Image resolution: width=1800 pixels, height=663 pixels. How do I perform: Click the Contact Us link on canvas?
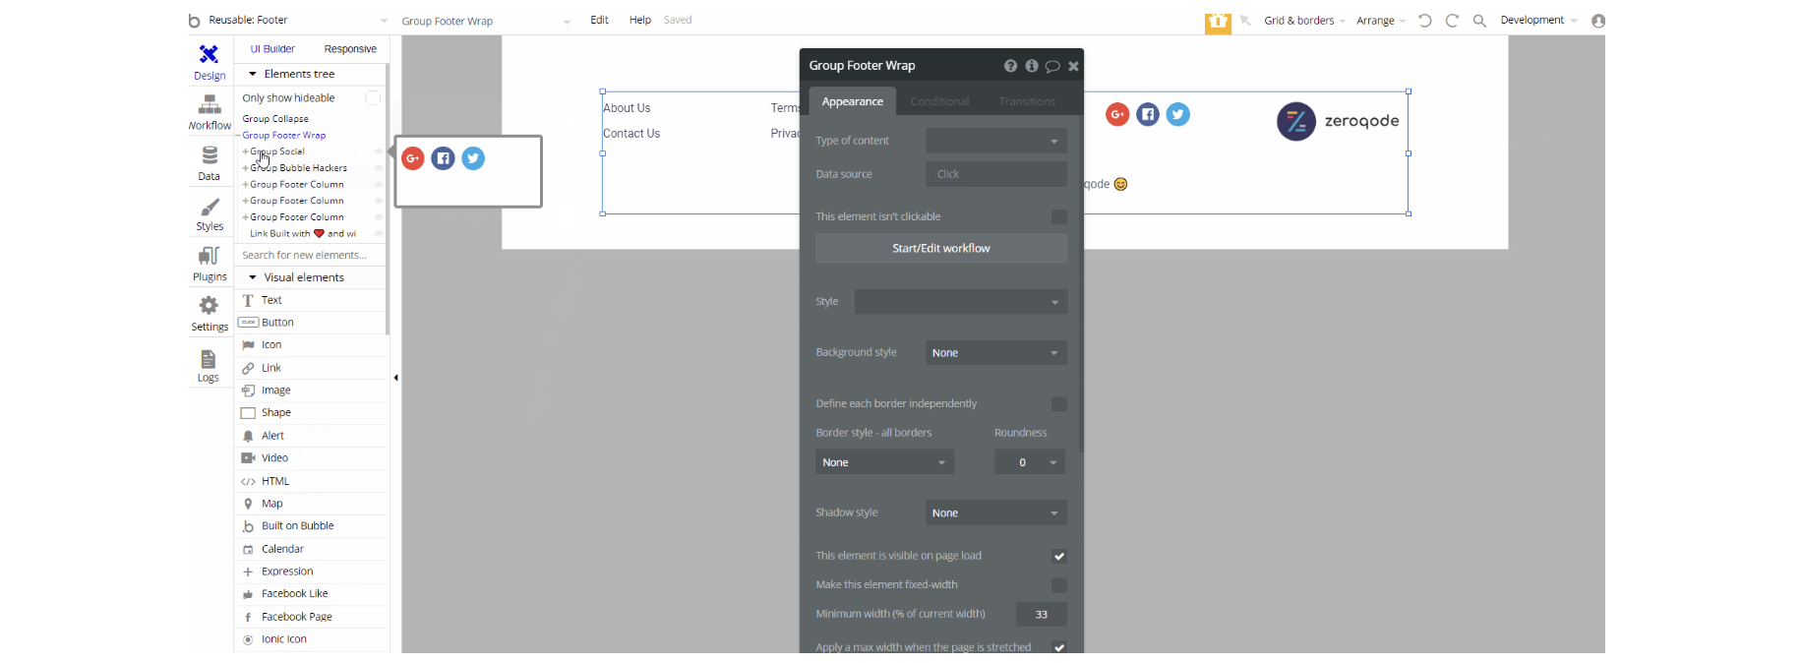(x=631, y=134)
